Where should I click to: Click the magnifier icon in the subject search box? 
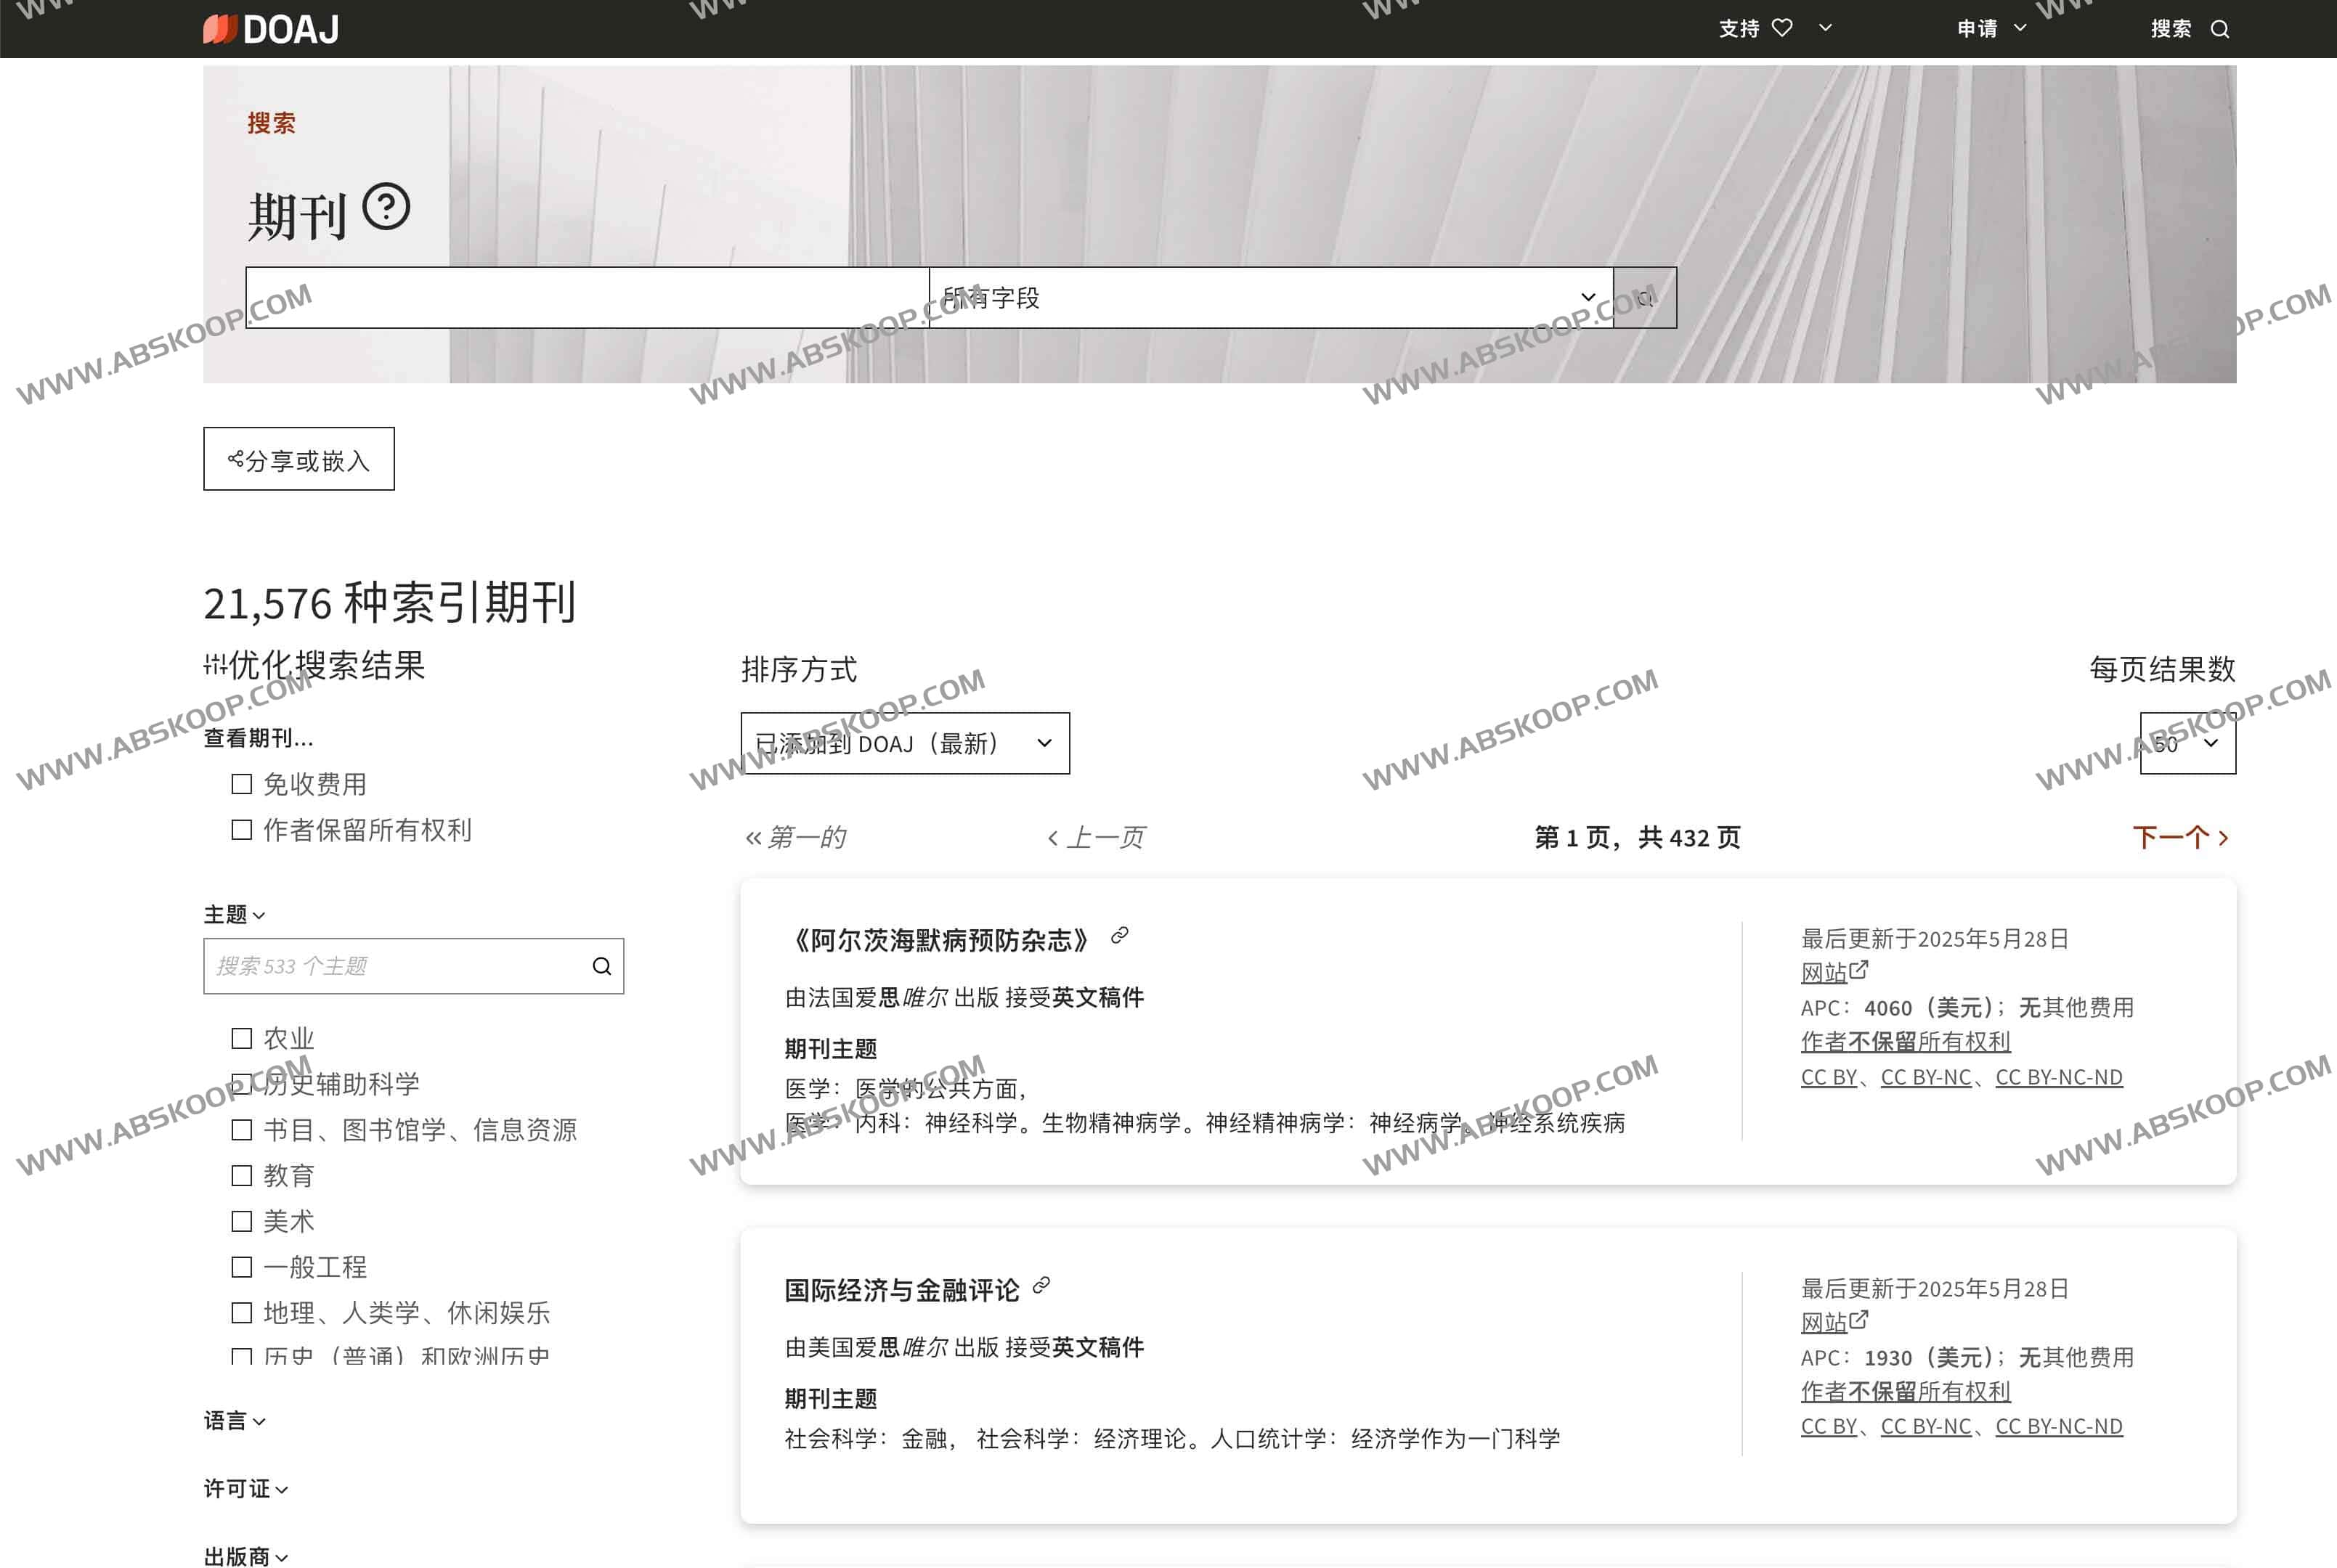[x=601, y=966]
